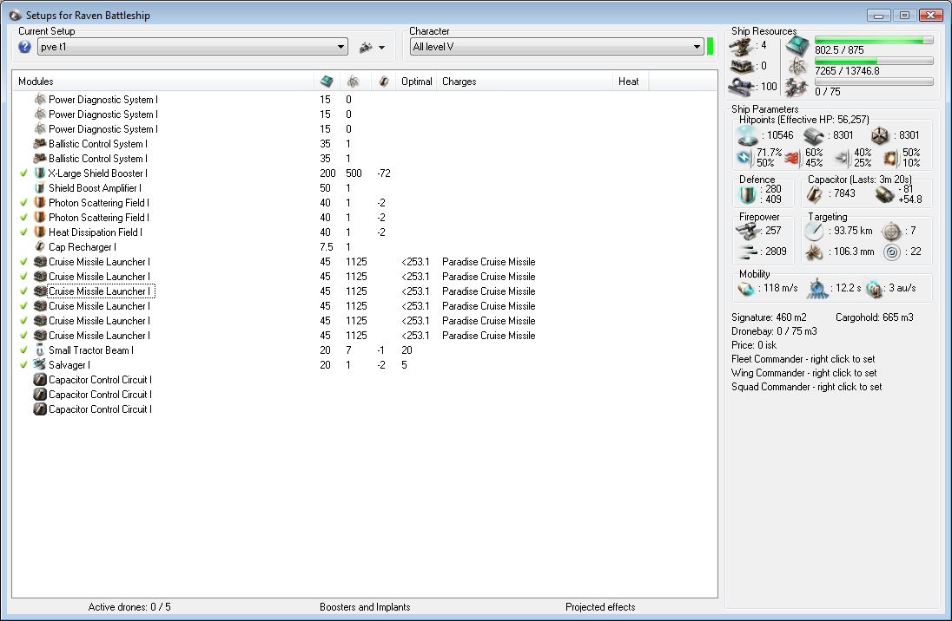Click the Small Tractor Beam I icon
Image resolution: width=952 pixels, height=621 pixels.
click(39, 350)
